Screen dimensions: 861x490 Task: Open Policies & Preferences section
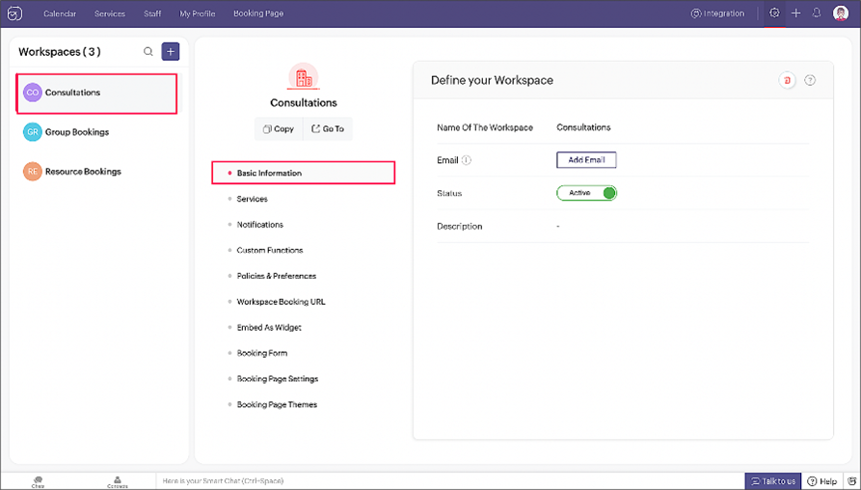(277, 276)
